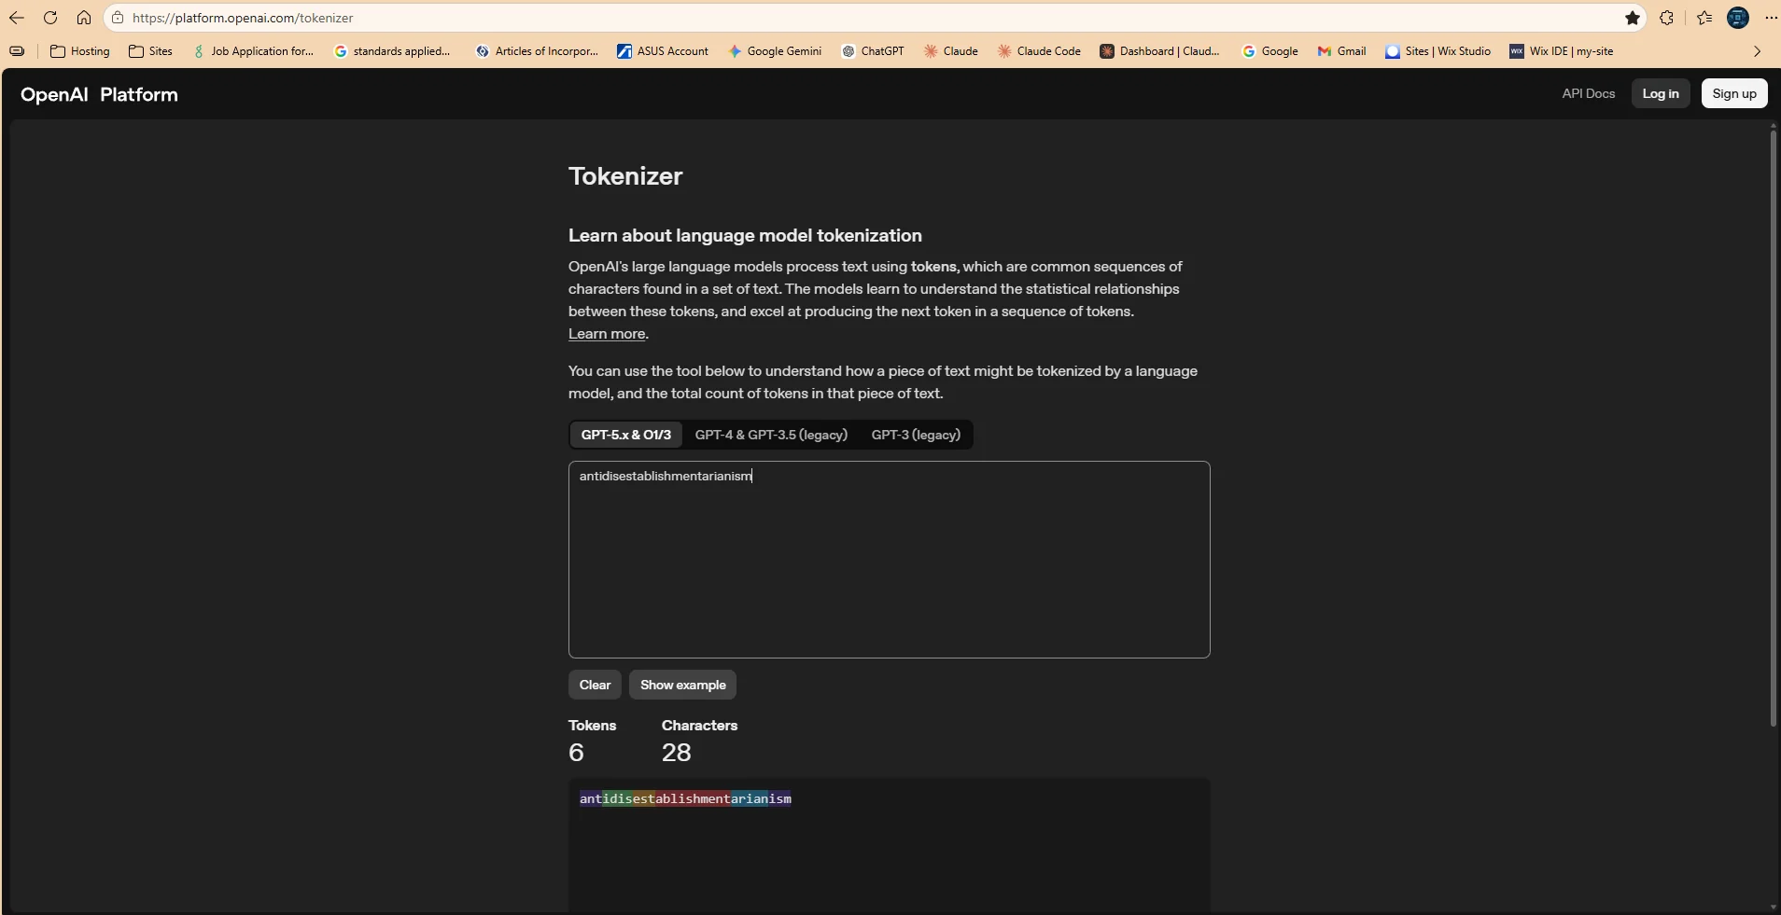1781x915 pixels.
Task: Click the page vertical scrollbar thumb
Action: point(1773,429)
